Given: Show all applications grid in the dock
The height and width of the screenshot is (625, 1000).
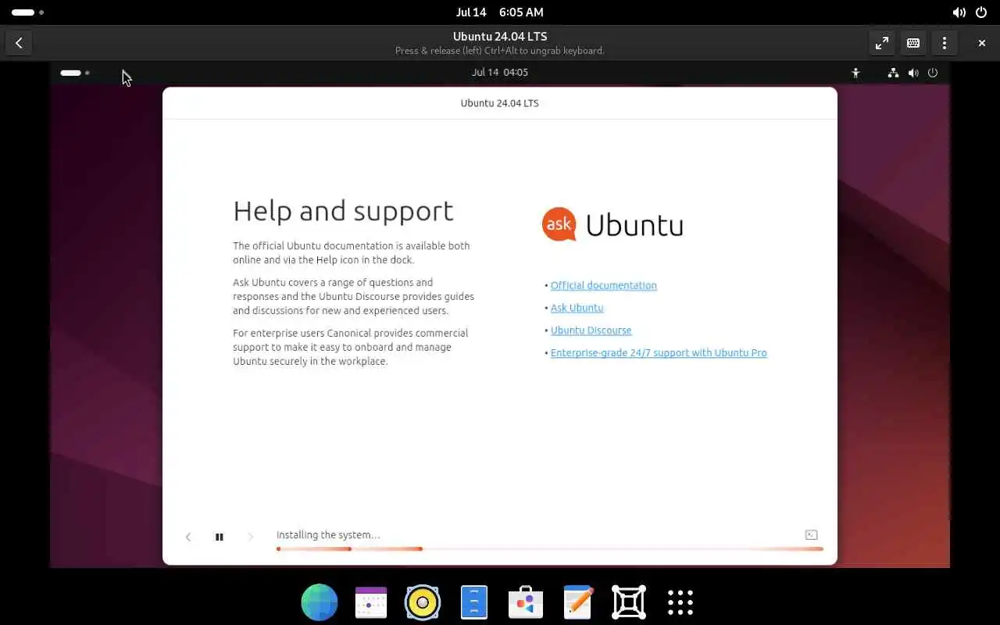Looking at the screenshot, I should [x=680, y=602].
